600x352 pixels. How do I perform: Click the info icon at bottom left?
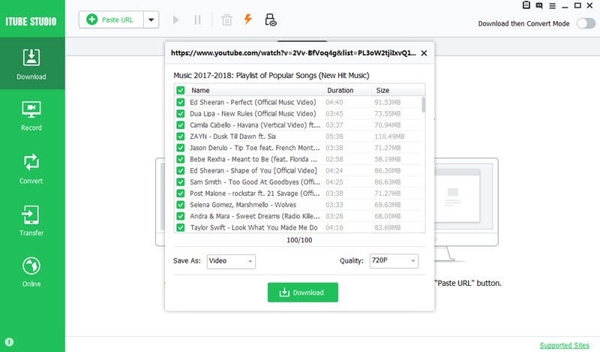click(10, 342)
